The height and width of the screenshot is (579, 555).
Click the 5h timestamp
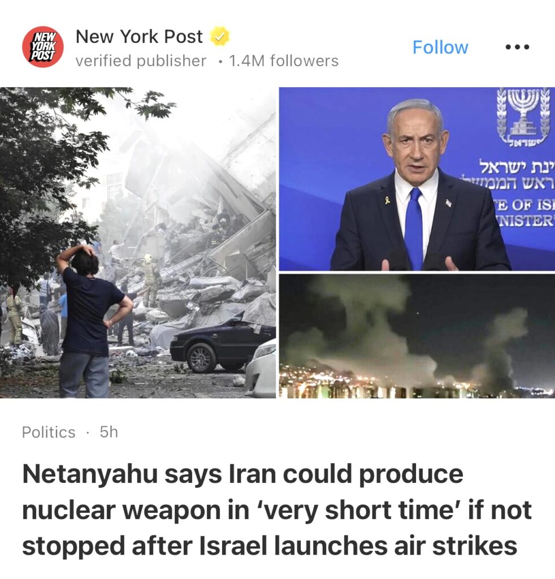[109, 431]
